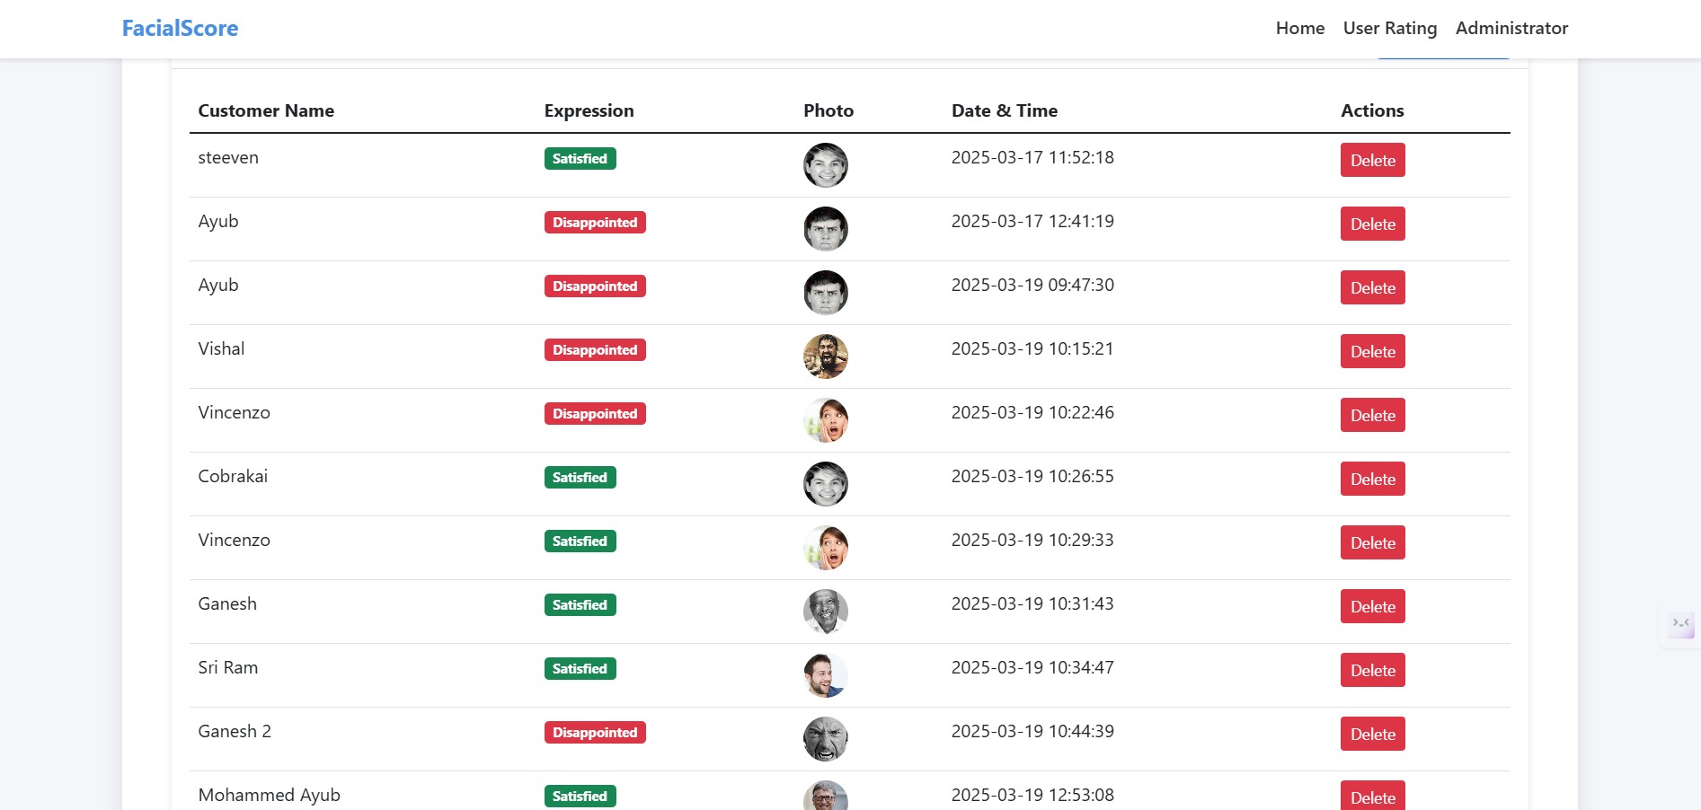The image size is (1701, 810).
Task: Click the Sri Ram photo thumbnail
Action: [825, 675]
